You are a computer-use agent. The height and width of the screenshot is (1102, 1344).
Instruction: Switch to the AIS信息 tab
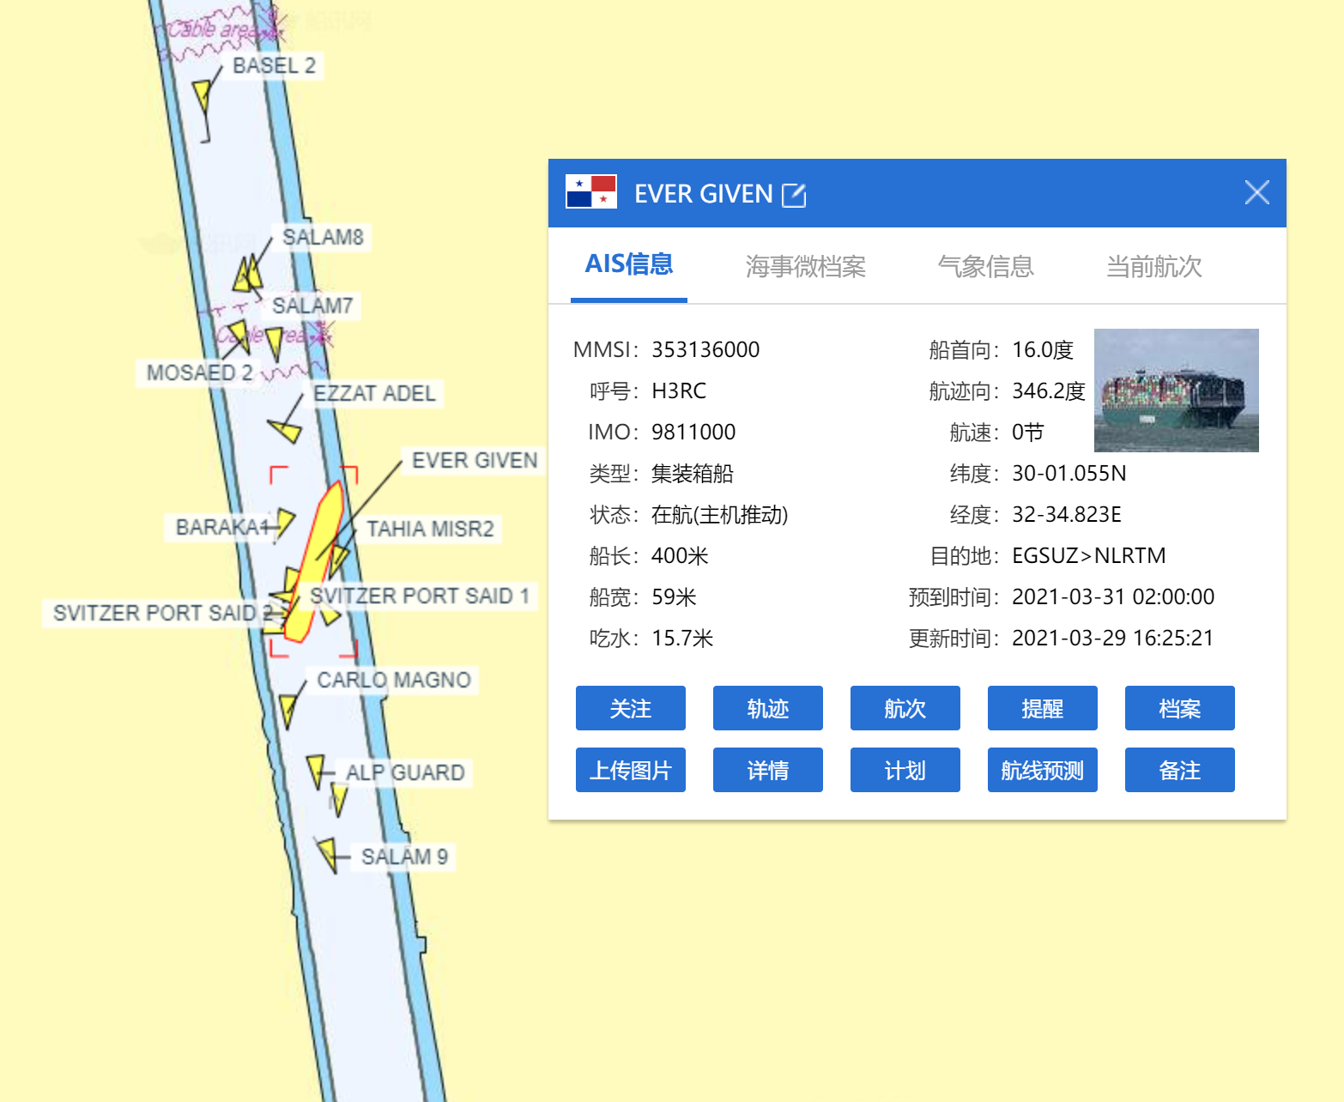point(628,265)
